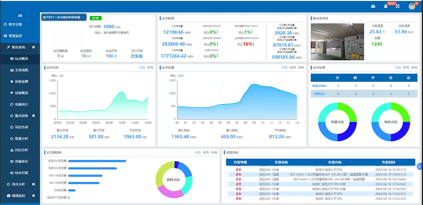Expand the 重点设备 submenu
This screenshot has width=423, height=205.
(33, 115)
